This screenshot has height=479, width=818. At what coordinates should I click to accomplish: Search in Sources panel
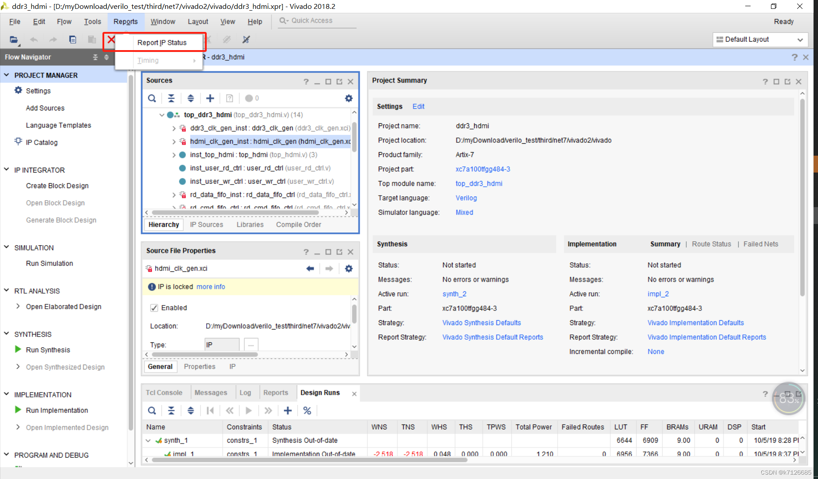point(152,98)
